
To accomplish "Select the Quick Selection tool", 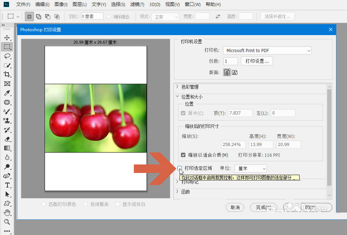I will (x=7, y=65).
